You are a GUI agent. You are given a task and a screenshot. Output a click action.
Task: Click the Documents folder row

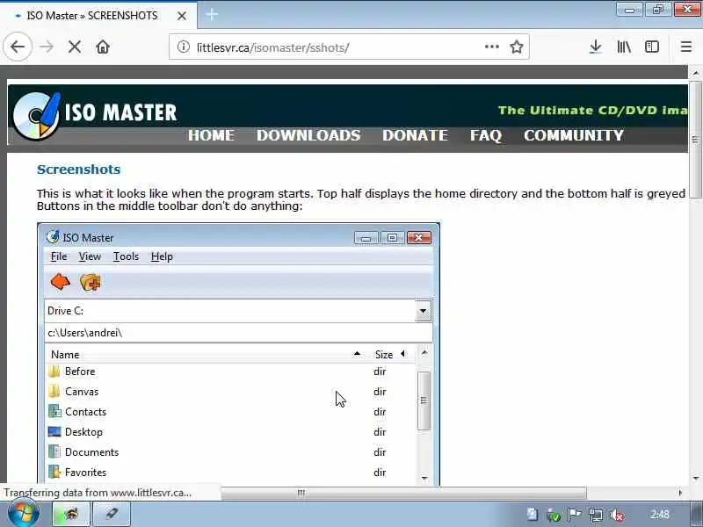(230, 452)
